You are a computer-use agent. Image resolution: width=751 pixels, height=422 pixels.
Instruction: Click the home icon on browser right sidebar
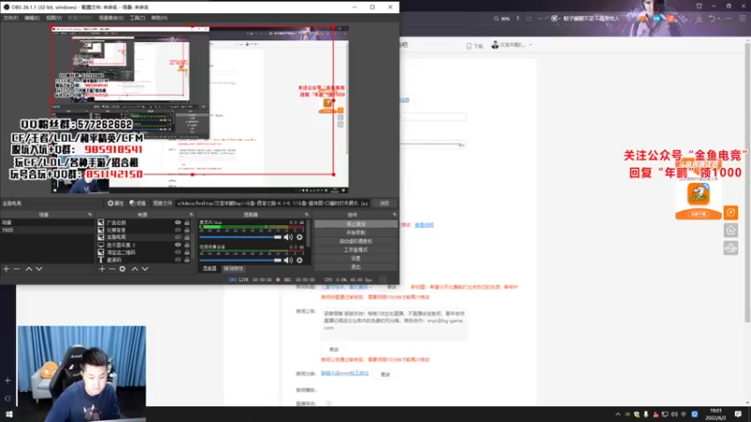730,230
